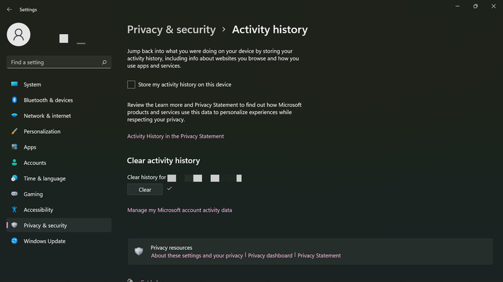Click the user profile avatar
503x282 pixels.
click(19, 35)
